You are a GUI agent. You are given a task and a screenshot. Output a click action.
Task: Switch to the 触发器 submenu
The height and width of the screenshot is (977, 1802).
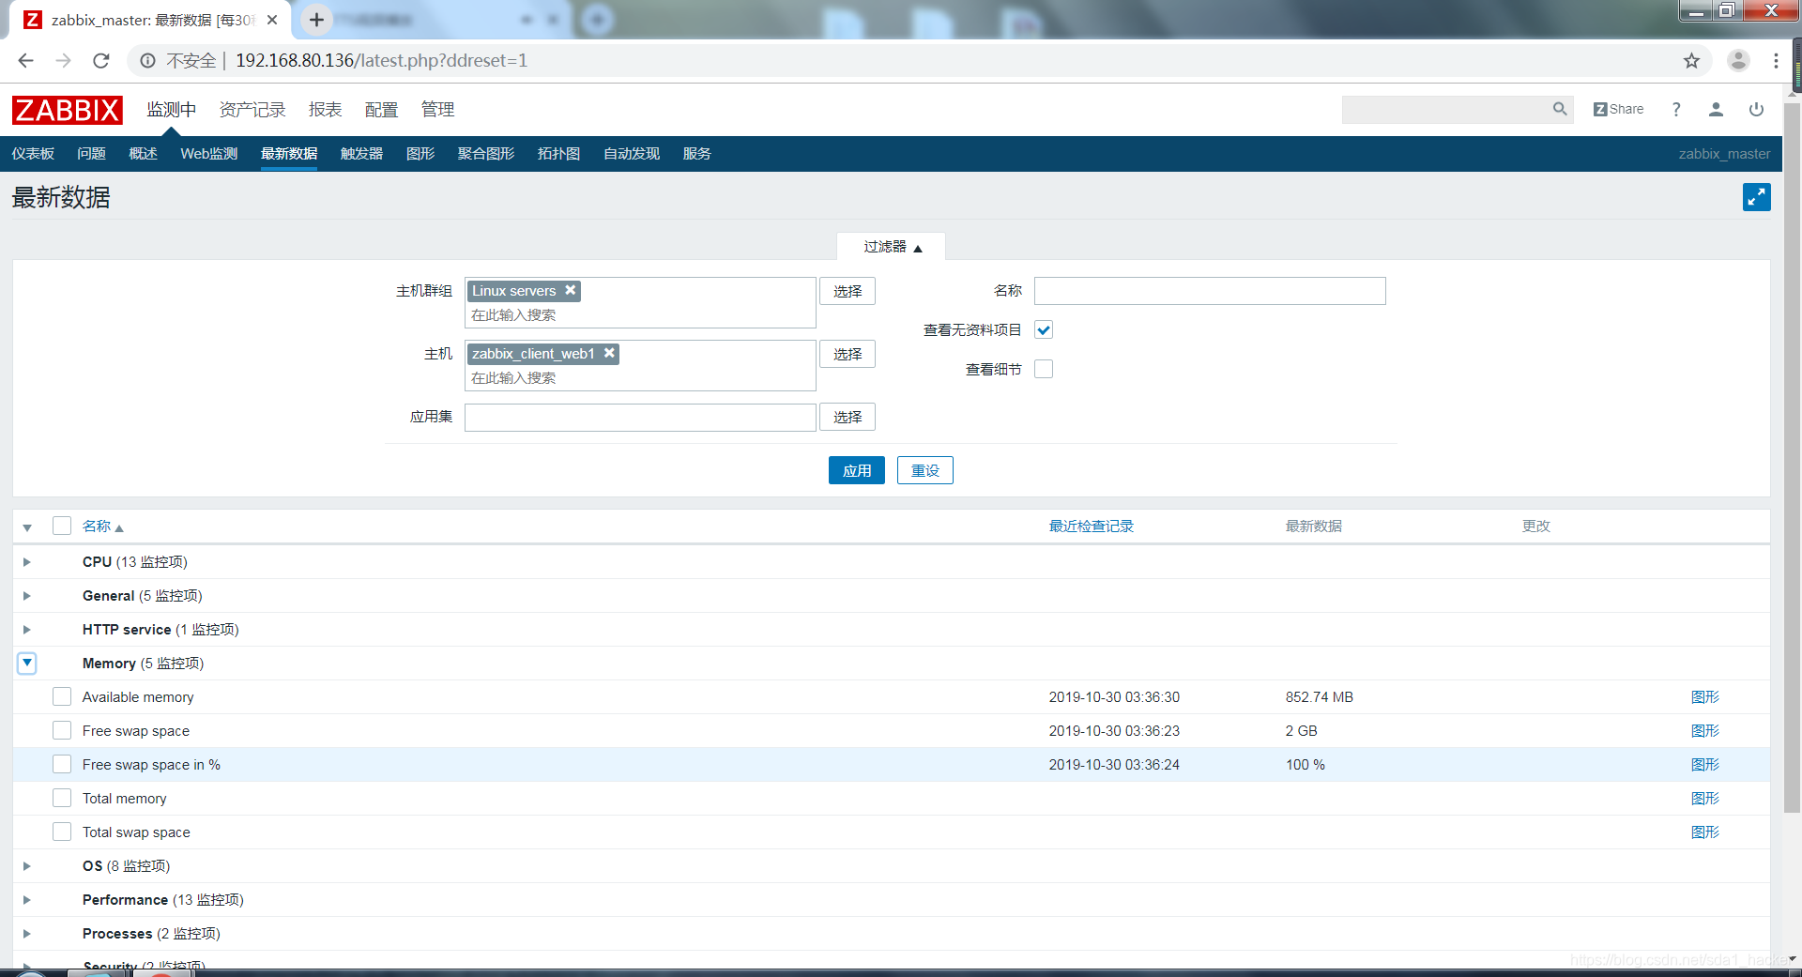[361, 154]
